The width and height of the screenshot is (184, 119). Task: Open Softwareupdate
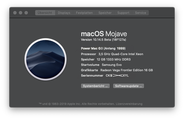129,86
